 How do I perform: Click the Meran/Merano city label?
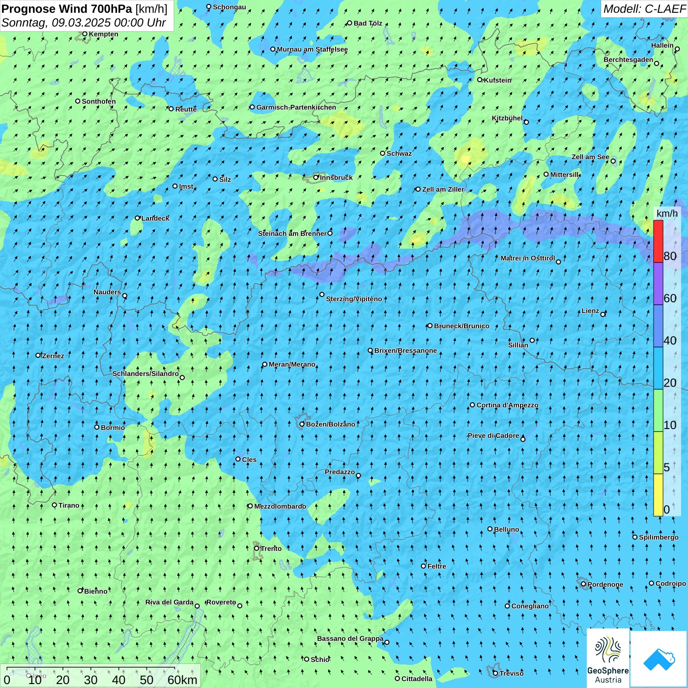(x=292, y=364)
